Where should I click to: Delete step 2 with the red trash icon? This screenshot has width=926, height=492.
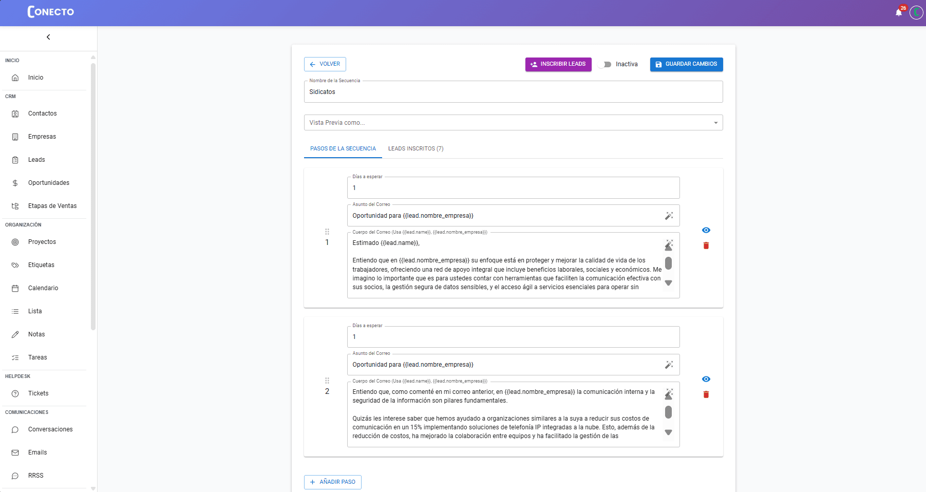pyautogui.click(x=706, y=394)
